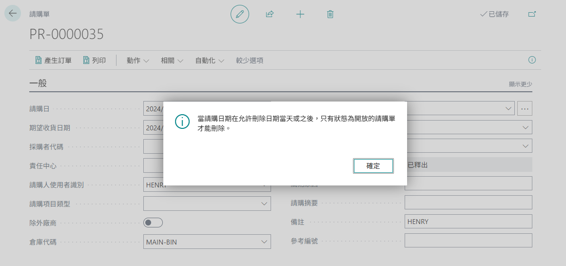
Task: Click the field under the dialog's bottom right
Action: 468,183
